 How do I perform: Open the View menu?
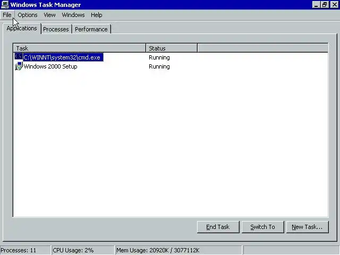tap(49, 15)
